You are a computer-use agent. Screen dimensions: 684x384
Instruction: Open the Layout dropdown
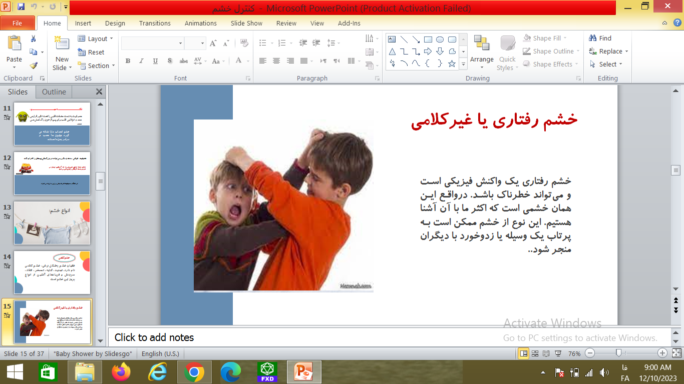(96, 38)
